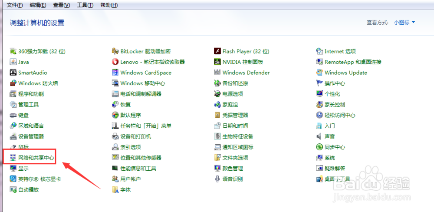This screenshot has width=434, height=212.
Task: Click the 声音 speaker icon
Action: [319, 136]
